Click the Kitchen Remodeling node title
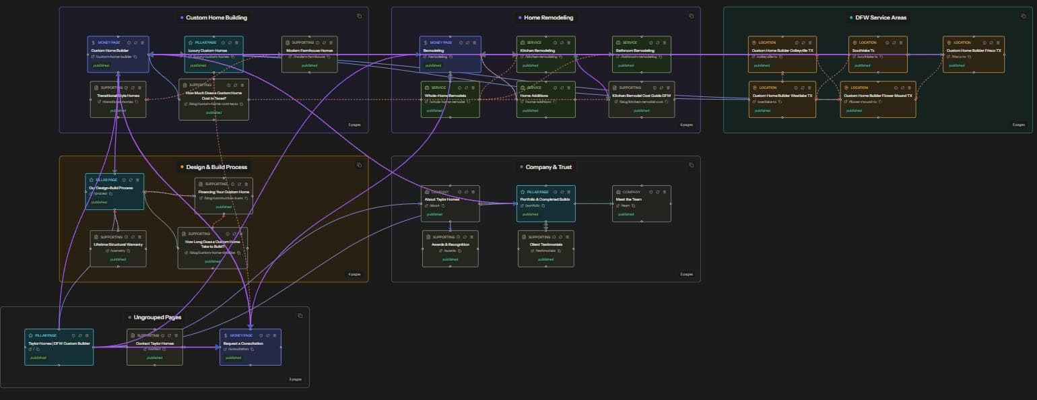This screenshot has height=400, width=1037. (537, 51)
